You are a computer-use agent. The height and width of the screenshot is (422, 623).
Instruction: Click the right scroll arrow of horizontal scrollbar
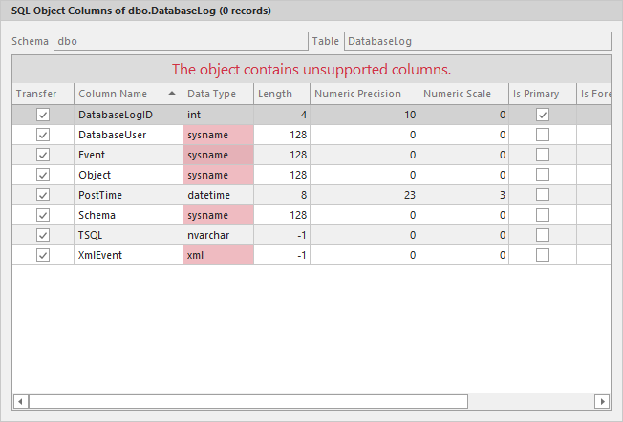point(601,401)
